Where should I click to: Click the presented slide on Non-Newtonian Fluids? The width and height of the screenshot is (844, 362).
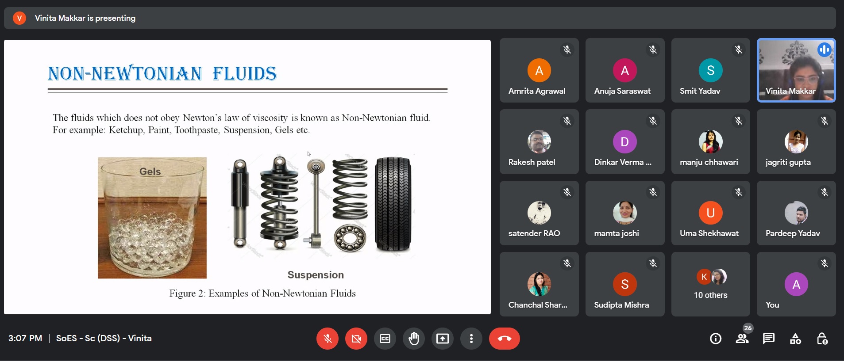point(247,177)
